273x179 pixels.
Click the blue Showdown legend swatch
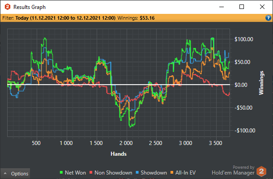137,172
